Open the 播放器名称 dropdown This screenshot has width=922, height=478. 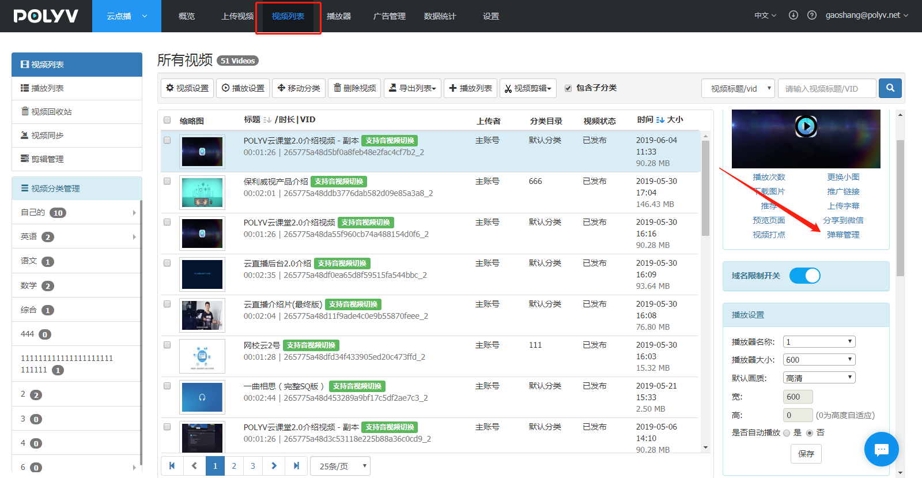pyautogui.click(x=819, y=342)
